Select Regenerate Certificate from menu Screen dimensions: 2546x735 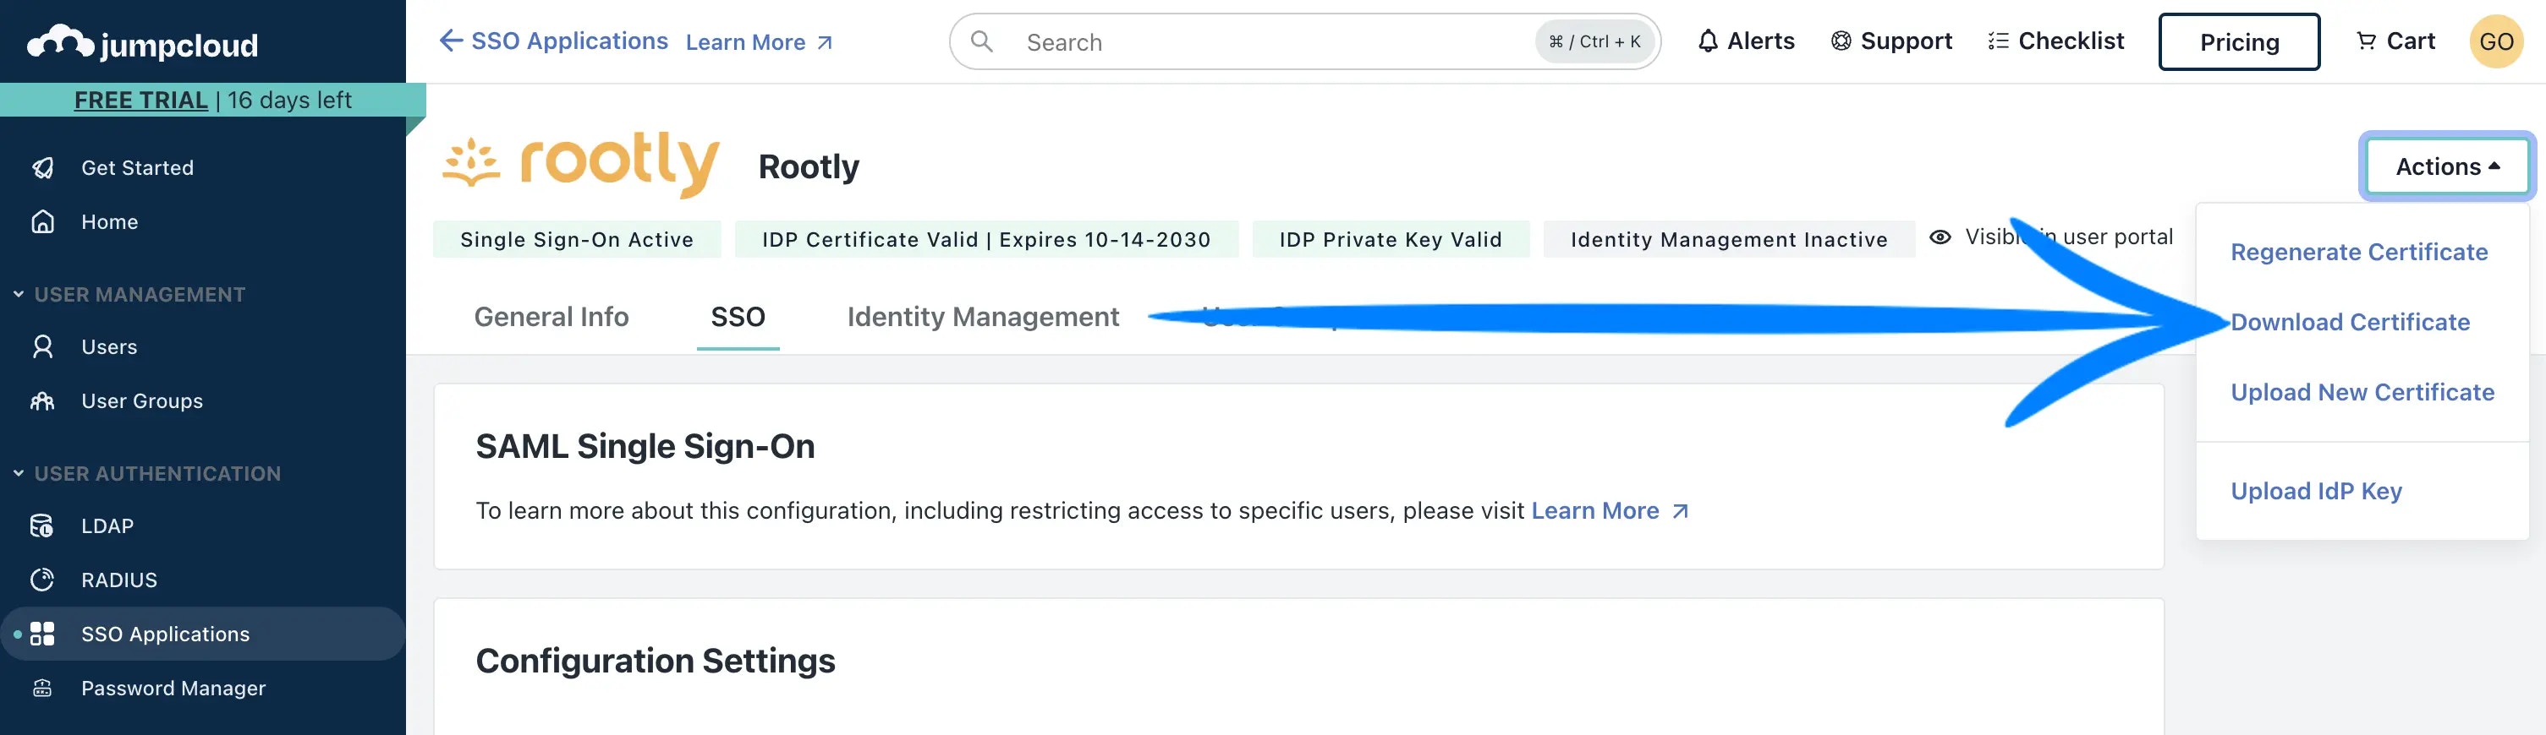coord(2358,252)
